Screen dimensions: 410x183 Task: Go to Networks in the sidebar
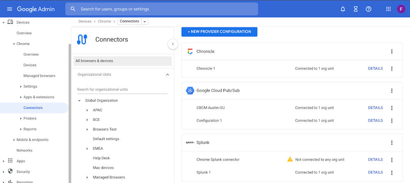tap(24, 150)
